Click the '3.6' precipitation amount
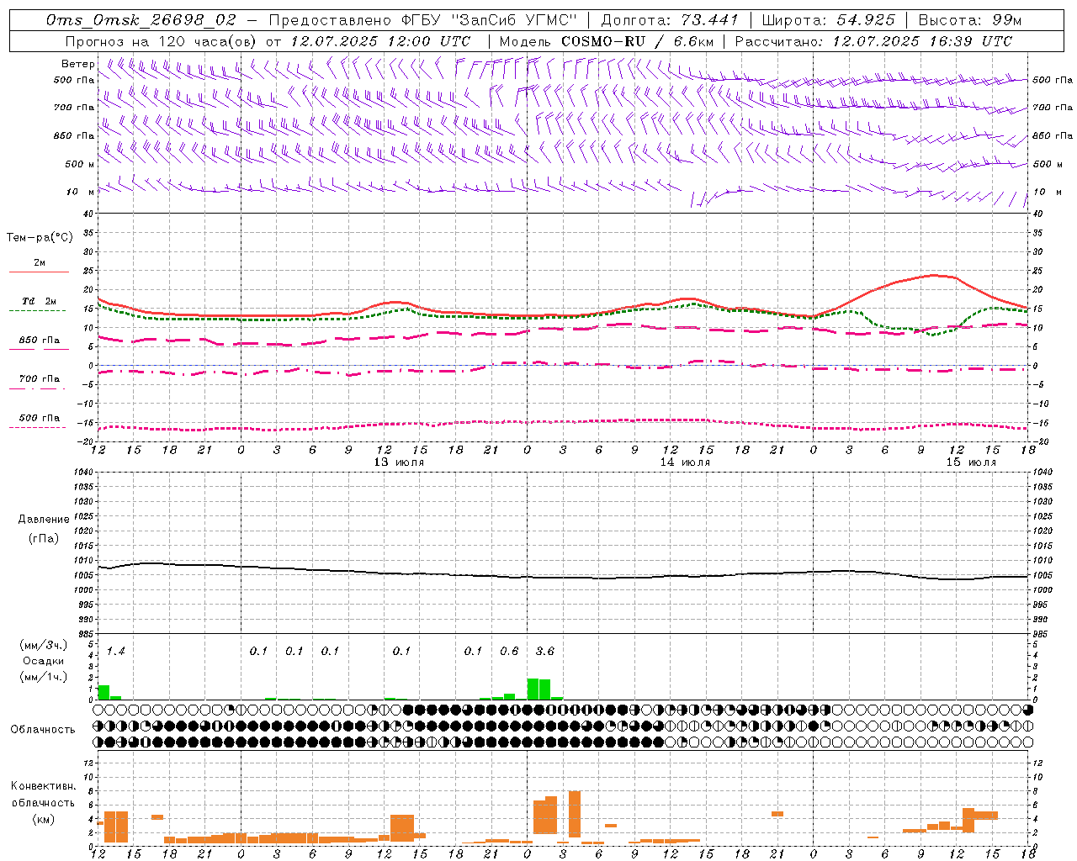1077x861 pixels. click(545, 652)
